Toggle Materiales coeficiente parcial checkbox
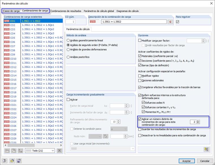215x165 pixels. tap(140, 56)
